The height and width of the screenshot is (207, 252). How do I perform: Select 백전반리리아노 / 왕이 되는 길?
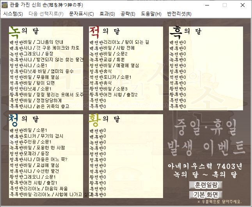click(119, 42)
